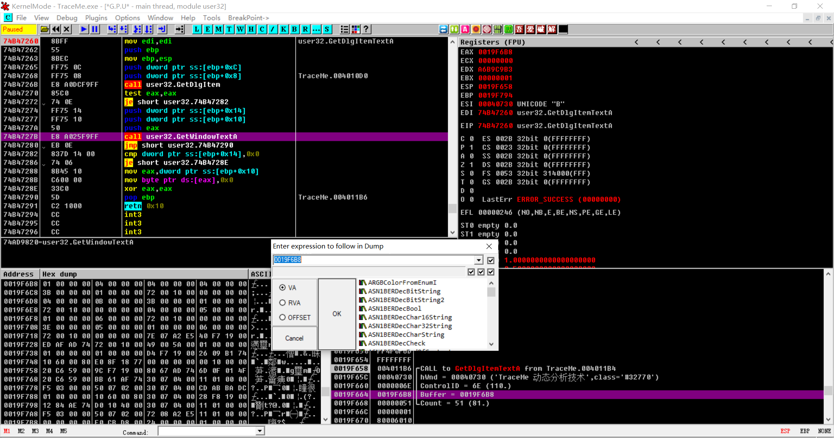Click the debugging options list icon
The height and width of the screenshot is (438, 834).
click(x=345, y=29)
